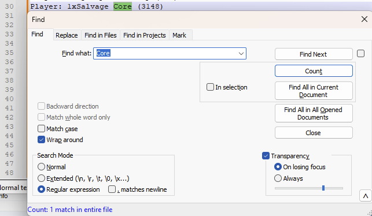
Task: Click the Find Next button
Action: point(314,54)
